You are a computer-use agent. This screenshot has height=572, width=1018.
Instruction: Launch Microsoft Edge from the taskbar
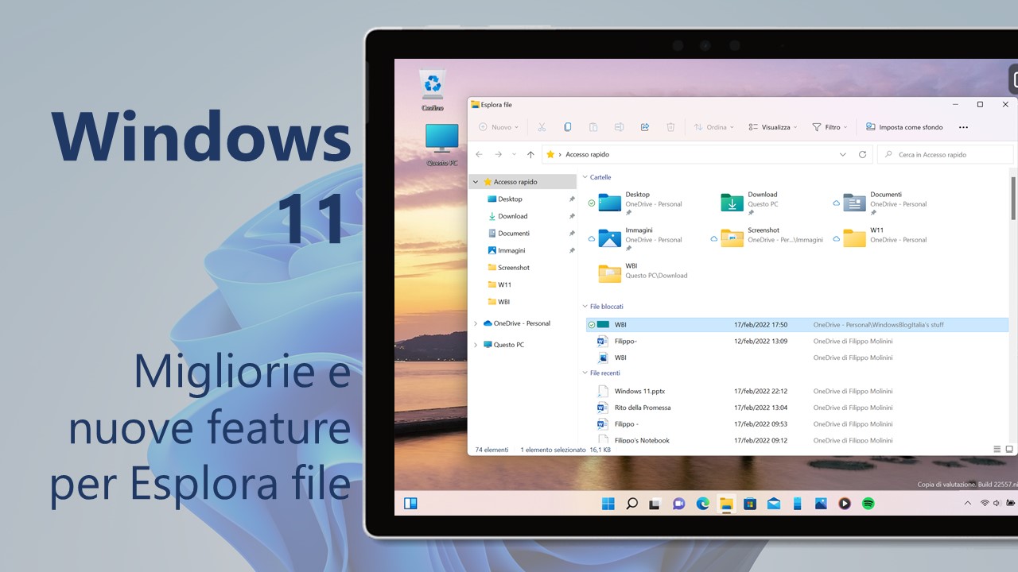click(x=702, y=503)
